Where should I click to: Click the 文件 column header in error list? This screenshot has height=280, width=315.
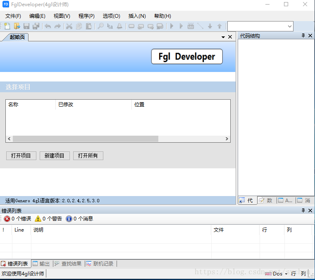coord(235,230)
